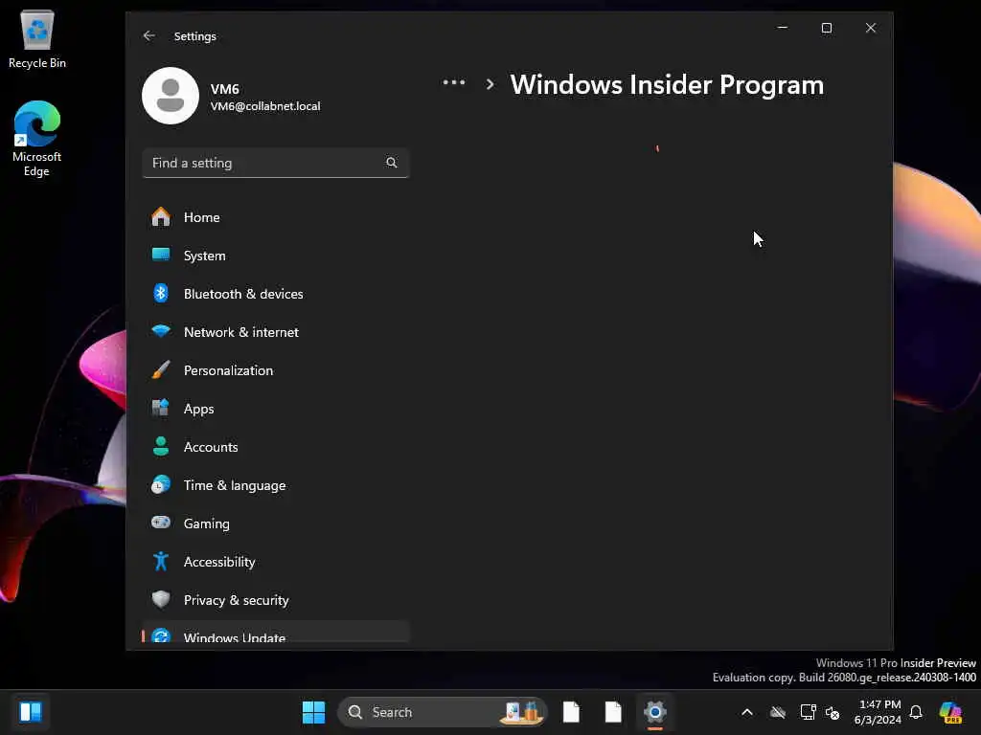The width and height of the screenshot is (981, 735).
Task: Open the VM6 user profile picture
Action: pos(171,96)
